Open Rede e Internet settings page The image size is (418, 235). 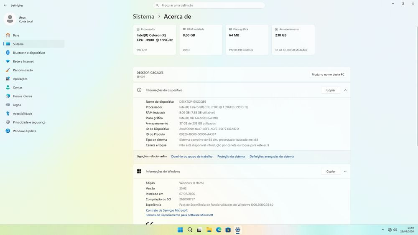coord(34,61)
